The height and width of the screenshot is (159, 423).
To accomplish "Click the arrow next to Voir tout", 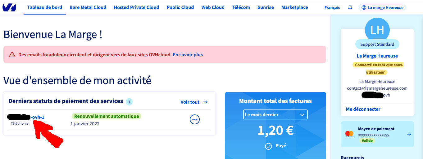I will pyautogui.click(x=205, y=102).
